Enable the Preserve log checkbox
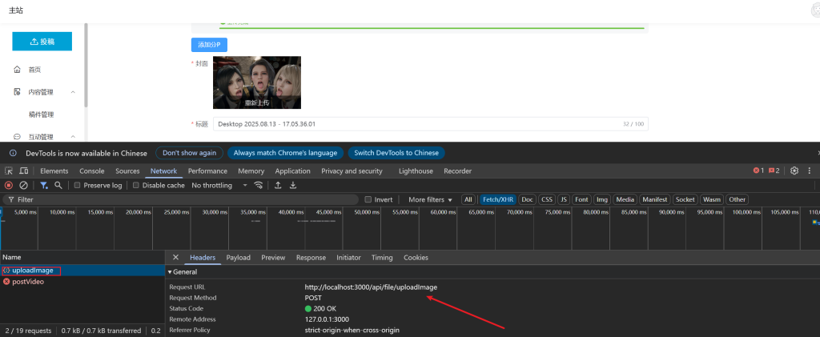Image resolution: width=820 pixels, height=337 pixels. pyautogui.click(x=77, y=186)
